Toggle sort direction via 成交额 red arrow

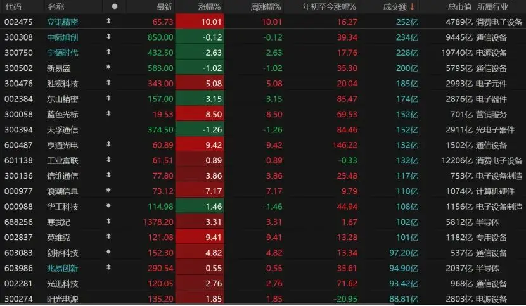413,6
